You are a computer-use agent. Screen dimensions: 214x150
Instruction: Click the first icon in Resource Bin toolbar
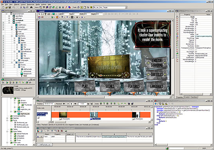(3, 82)
